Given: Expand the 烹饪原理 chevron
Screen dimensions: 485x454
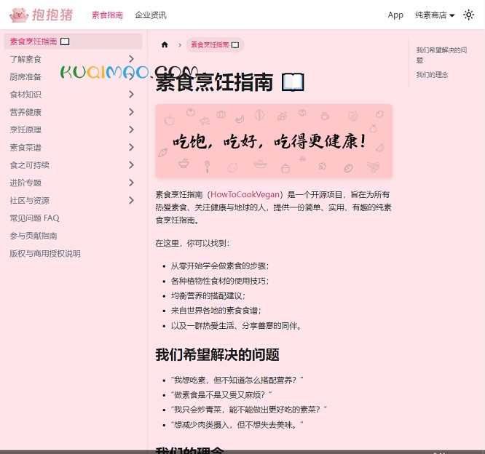Looking at the screenshot, I should pyautogui.click(x=132, y=130).
